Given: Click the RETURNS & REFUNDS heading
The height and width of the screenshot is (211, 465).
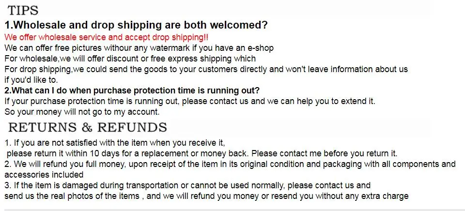Looking at the screenshot, I should pyautogui.click(x=88, y=127).
